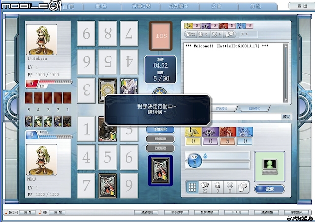Viewport: 315px width, 222px height.
Task: Click the red element icon showing 5
Action: coord(227,132)
